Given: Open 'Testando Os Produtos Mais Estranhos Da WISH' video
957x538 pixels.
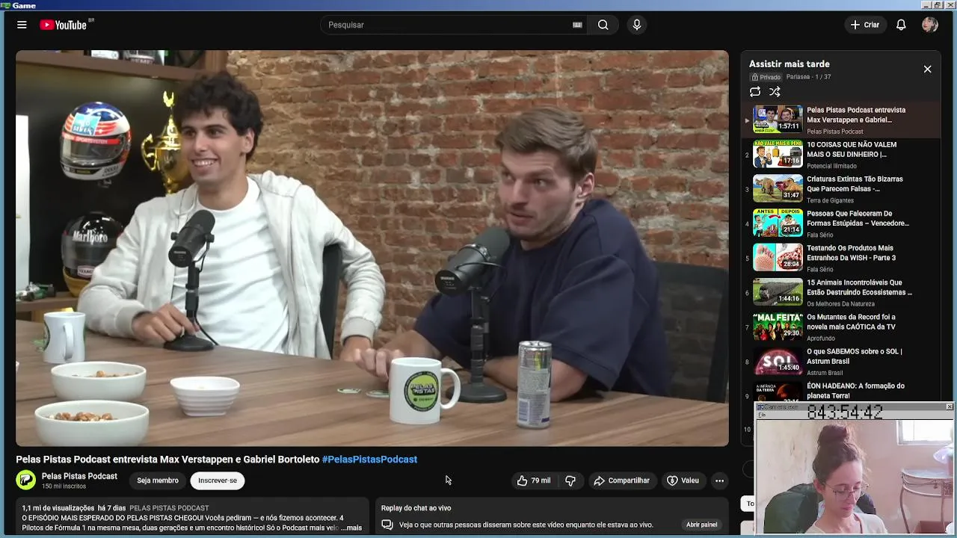Looking at the screenshot, I should (x=840, y=257).
